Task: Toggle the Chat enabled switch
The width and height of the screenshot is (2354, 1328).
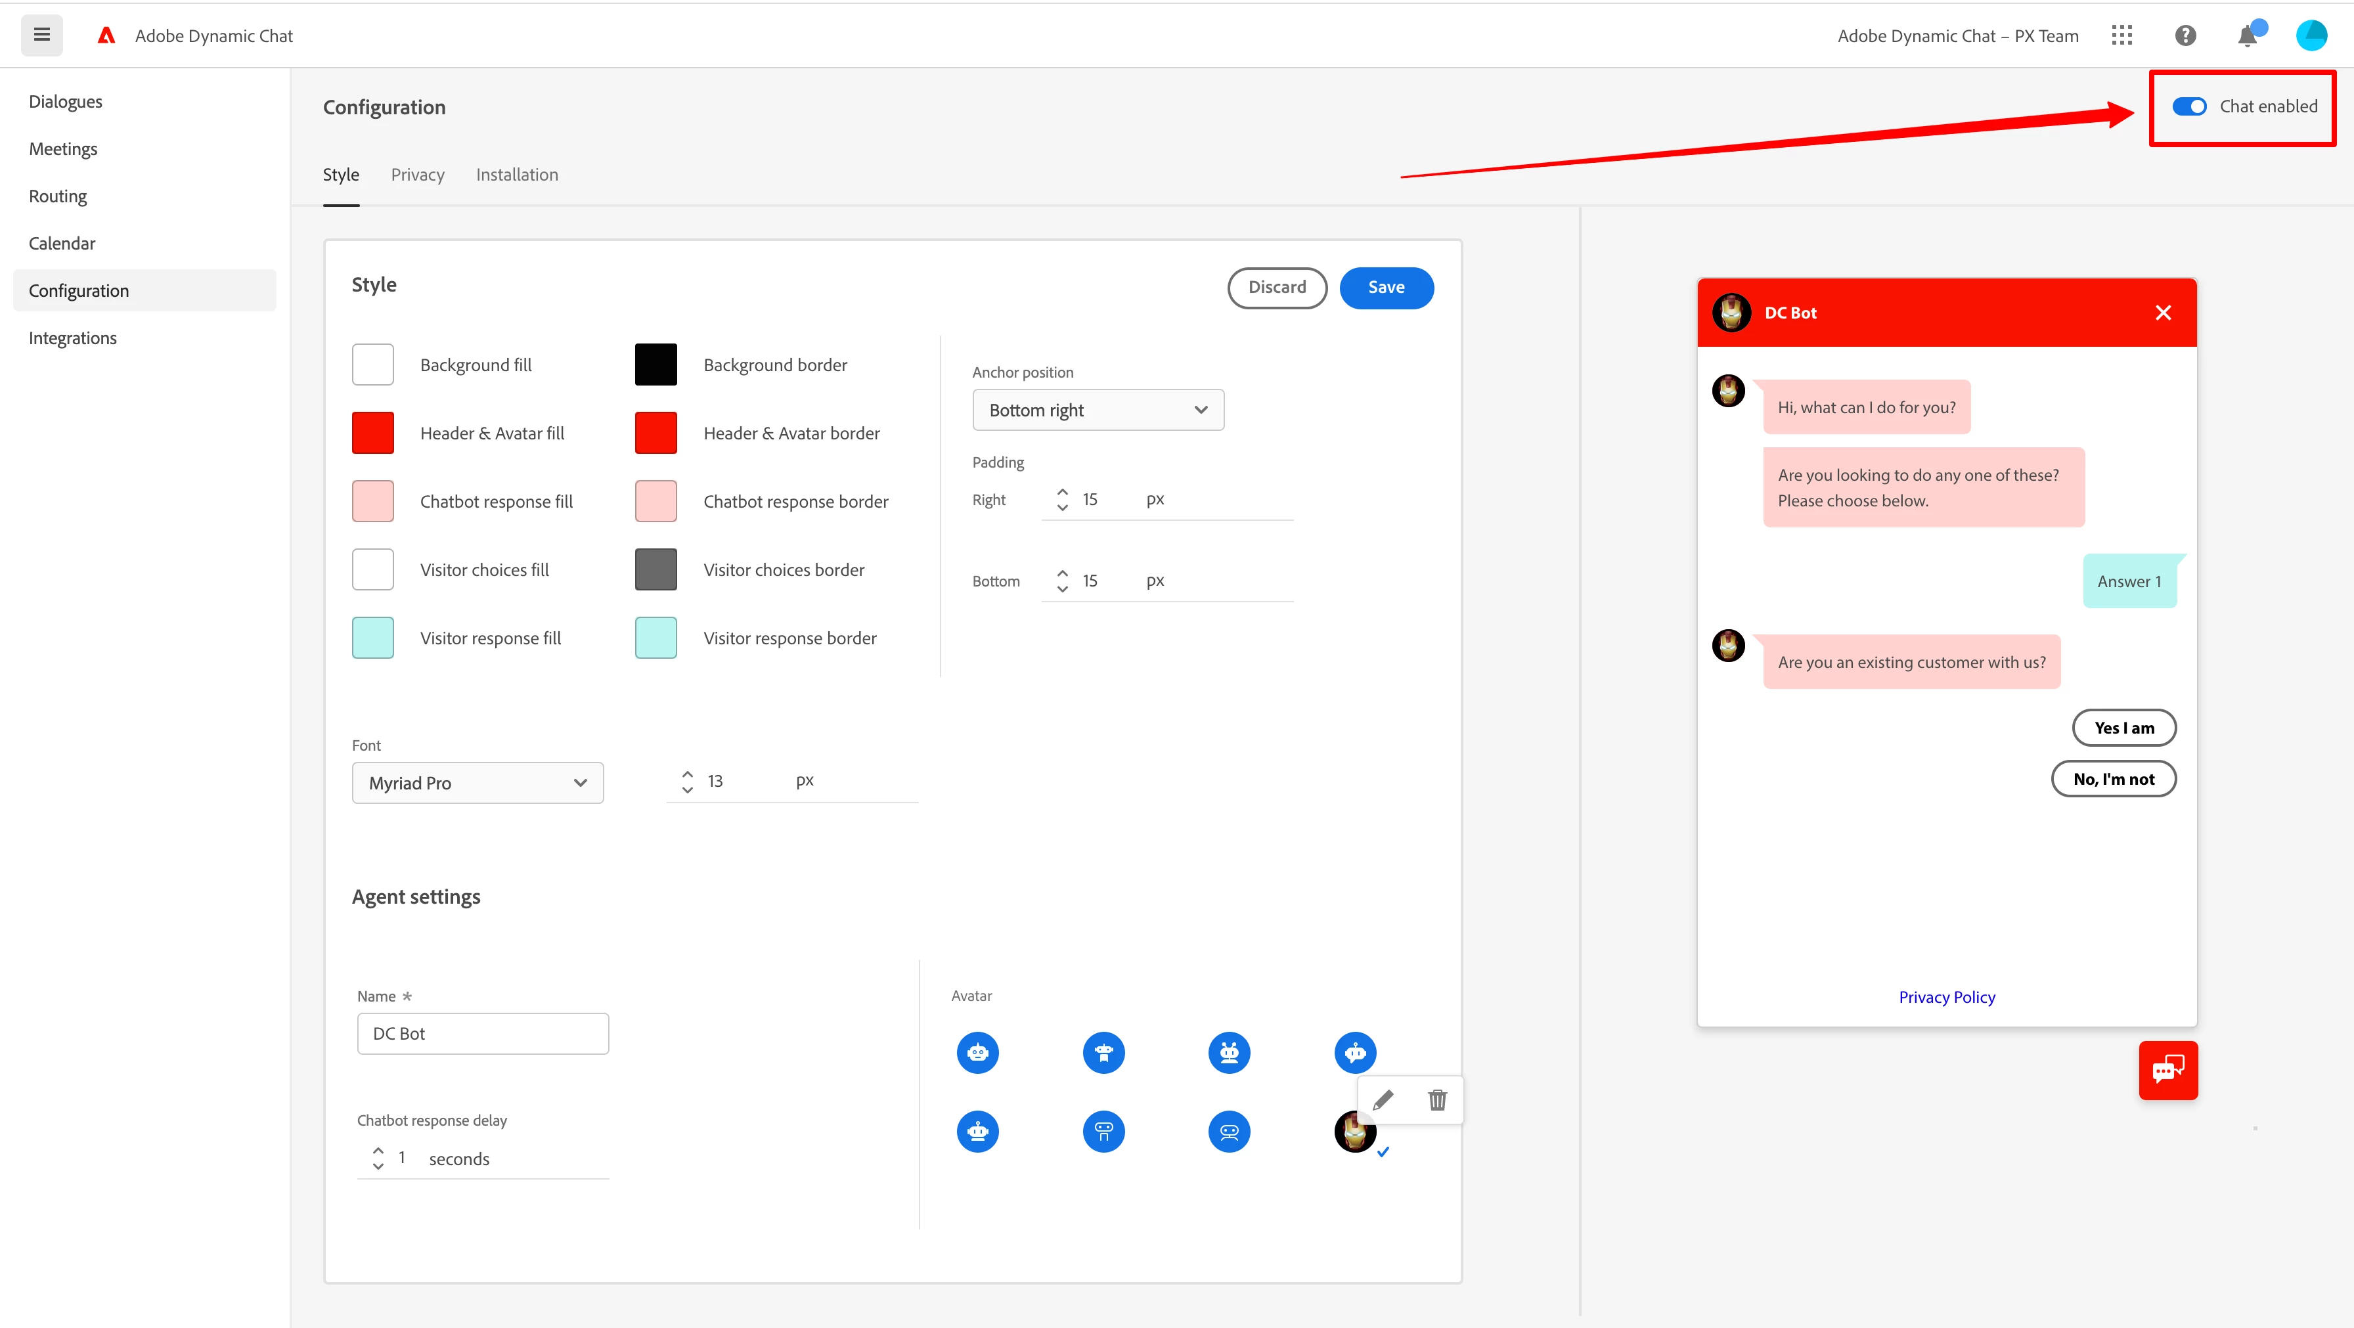Action: tap(2190, 106)
